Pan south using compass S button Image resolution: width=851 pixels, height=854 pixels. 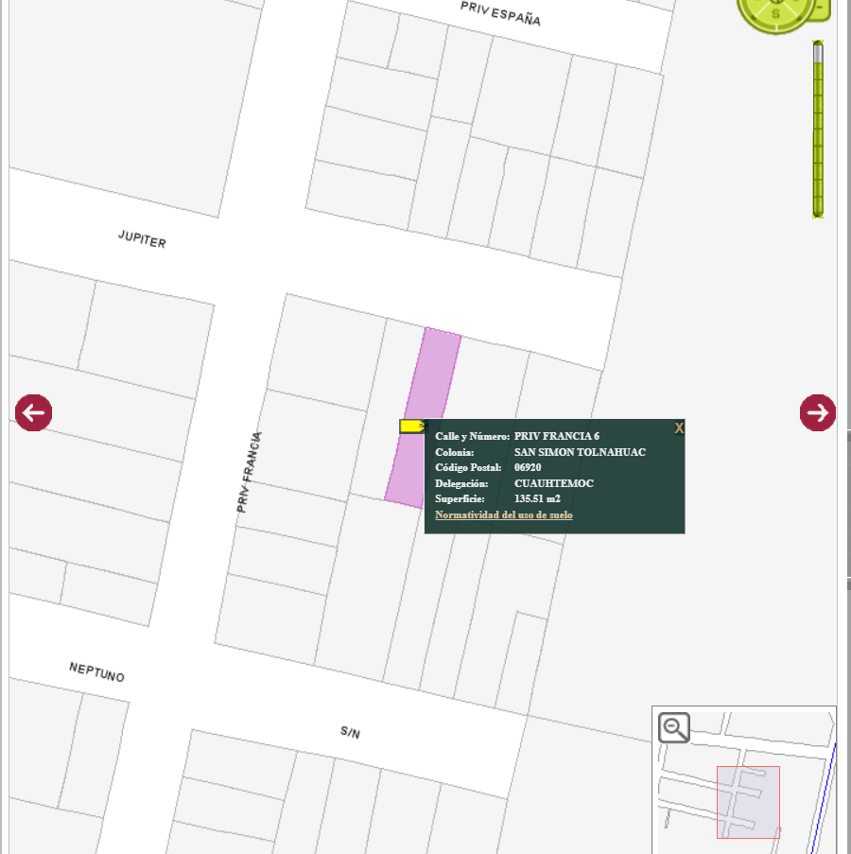tap(776, 14)
